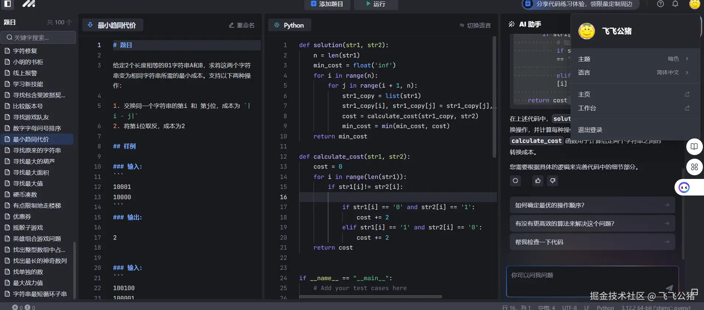The image size is (704, 310).
Task: Click the AI chat input 你可以问我问题
Action: click(x=592, y=281)
